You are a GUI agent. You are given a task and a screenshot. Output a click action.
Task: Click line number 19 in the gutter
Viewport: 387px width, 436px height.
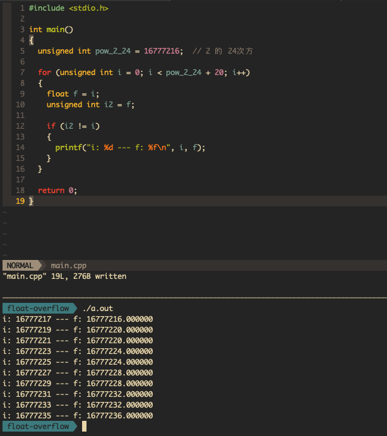pos(20,201)
